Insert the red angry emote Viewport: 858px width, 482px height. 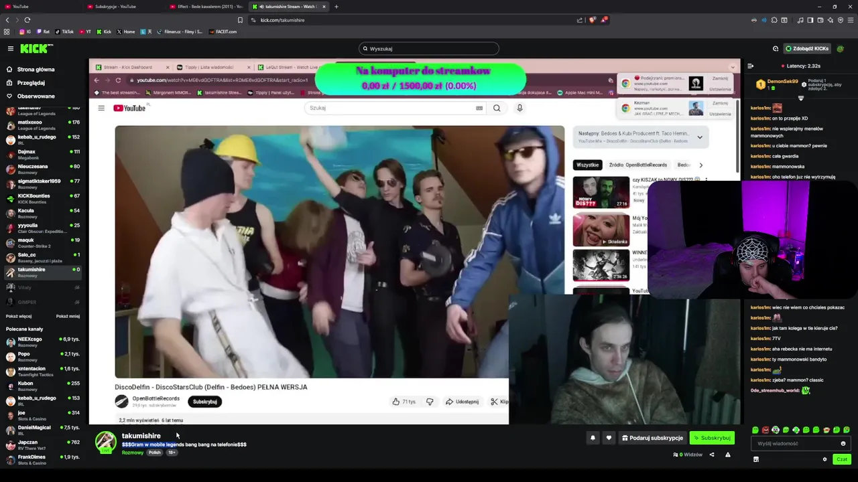(x=765, y=430)
